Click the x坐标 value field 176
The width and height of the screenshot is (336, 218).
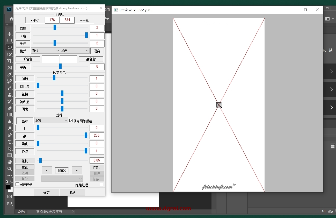coord(52,20)
